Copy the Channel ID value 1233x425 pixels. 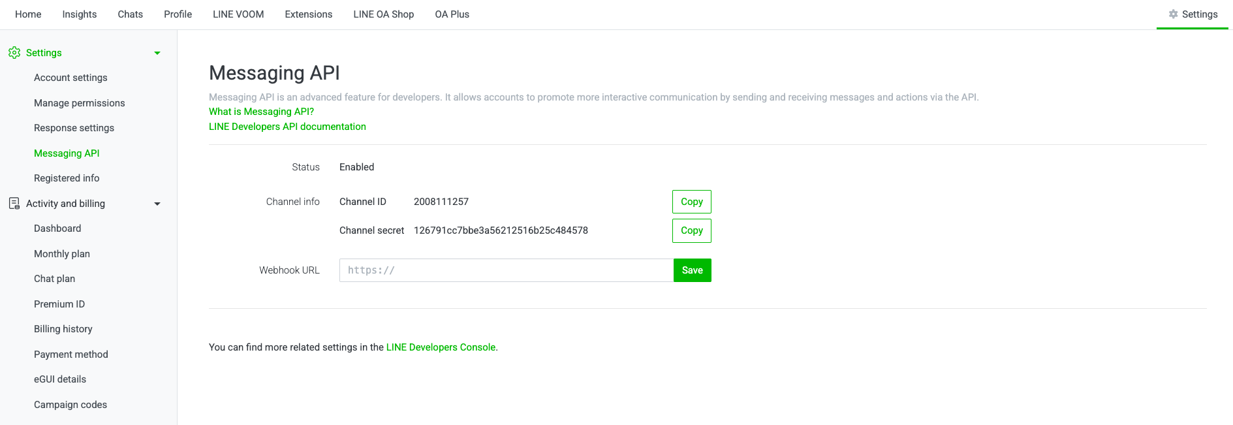(x=692, y=202)
